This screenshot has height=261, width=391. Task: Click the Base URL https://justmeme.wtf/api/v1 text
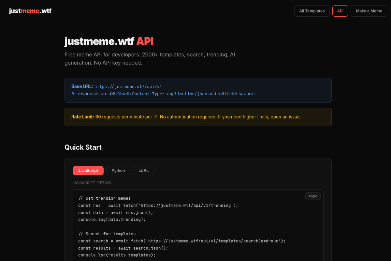click(x=128, y=87)
